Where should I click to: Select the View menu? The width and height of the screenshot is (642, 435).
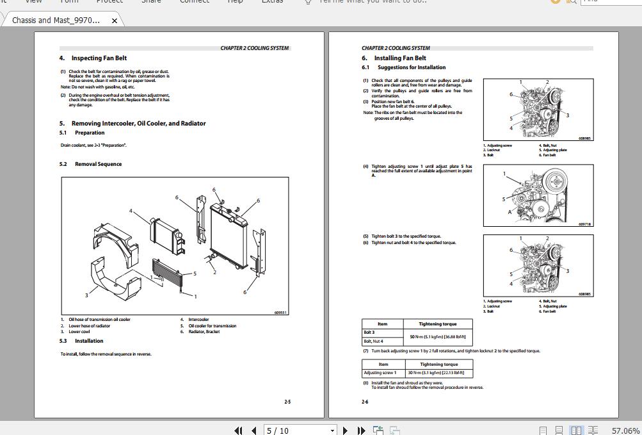click(33, 2)
